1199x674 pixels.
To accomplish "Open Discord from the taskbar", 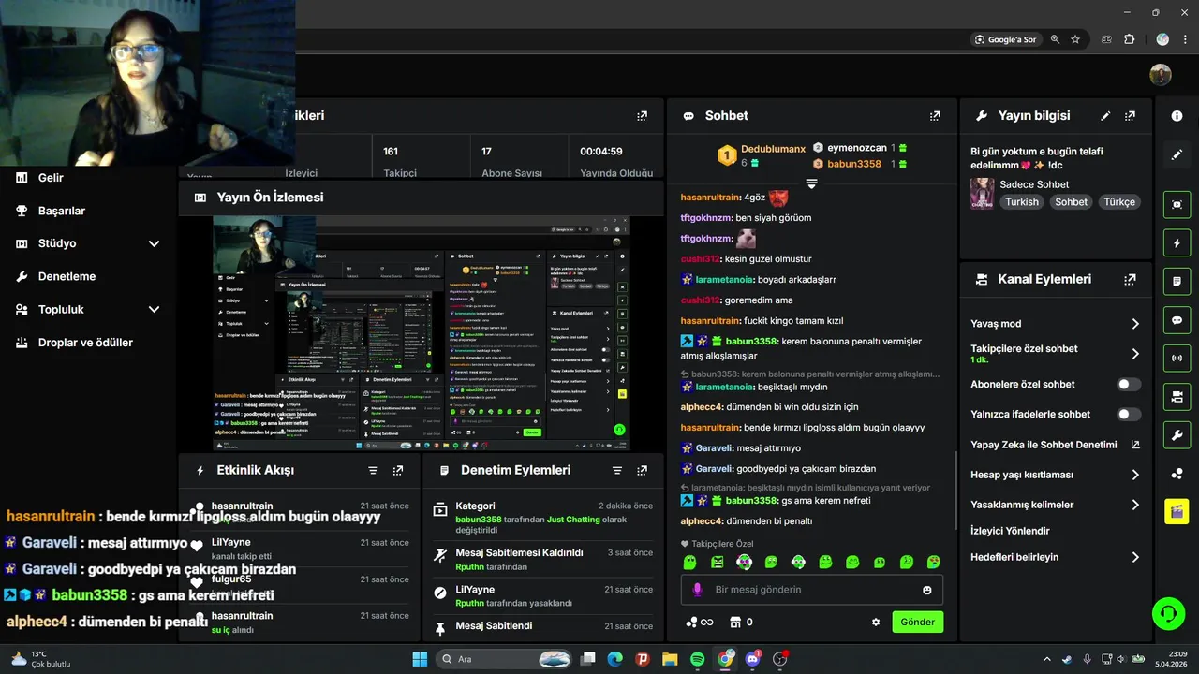I will pyautogui.click(x=753, y=659).
